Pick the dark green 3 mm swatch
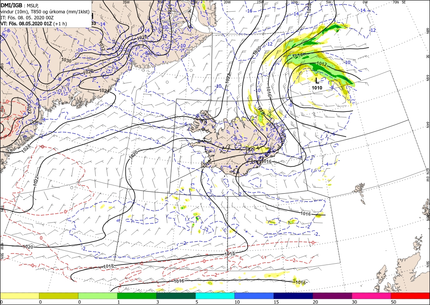The width and height of the screenshot is (430, 305). pyautogui.click(x=176, y=296)
